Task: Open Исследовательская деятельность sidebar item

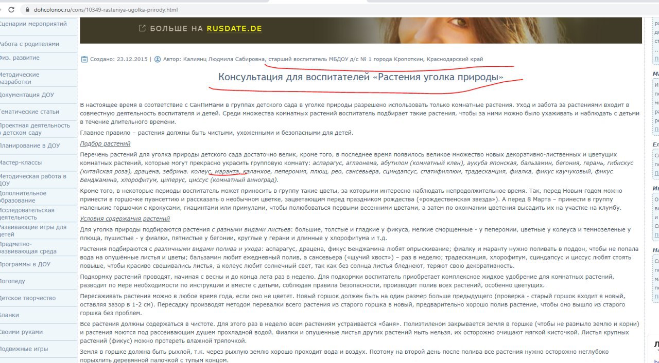Action: pyautogui.click(x=27, y=214)
